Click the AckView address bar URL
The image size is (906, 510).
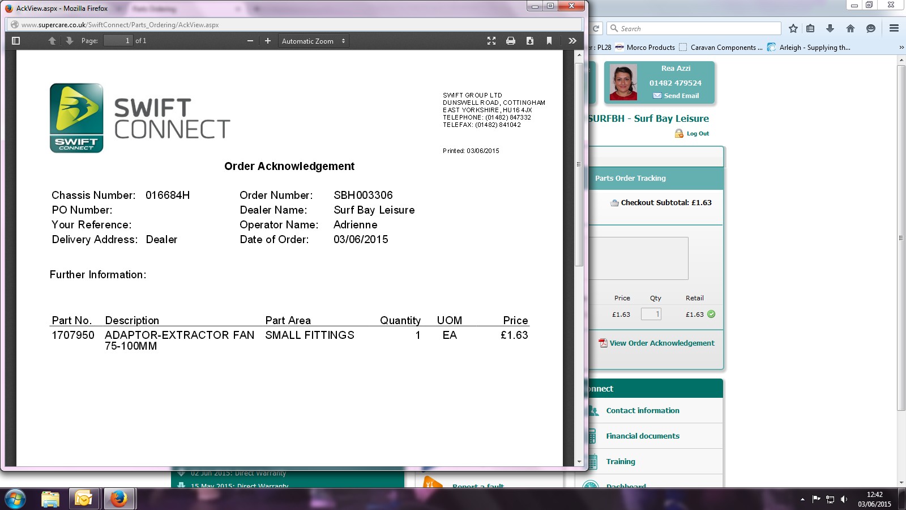120,25
